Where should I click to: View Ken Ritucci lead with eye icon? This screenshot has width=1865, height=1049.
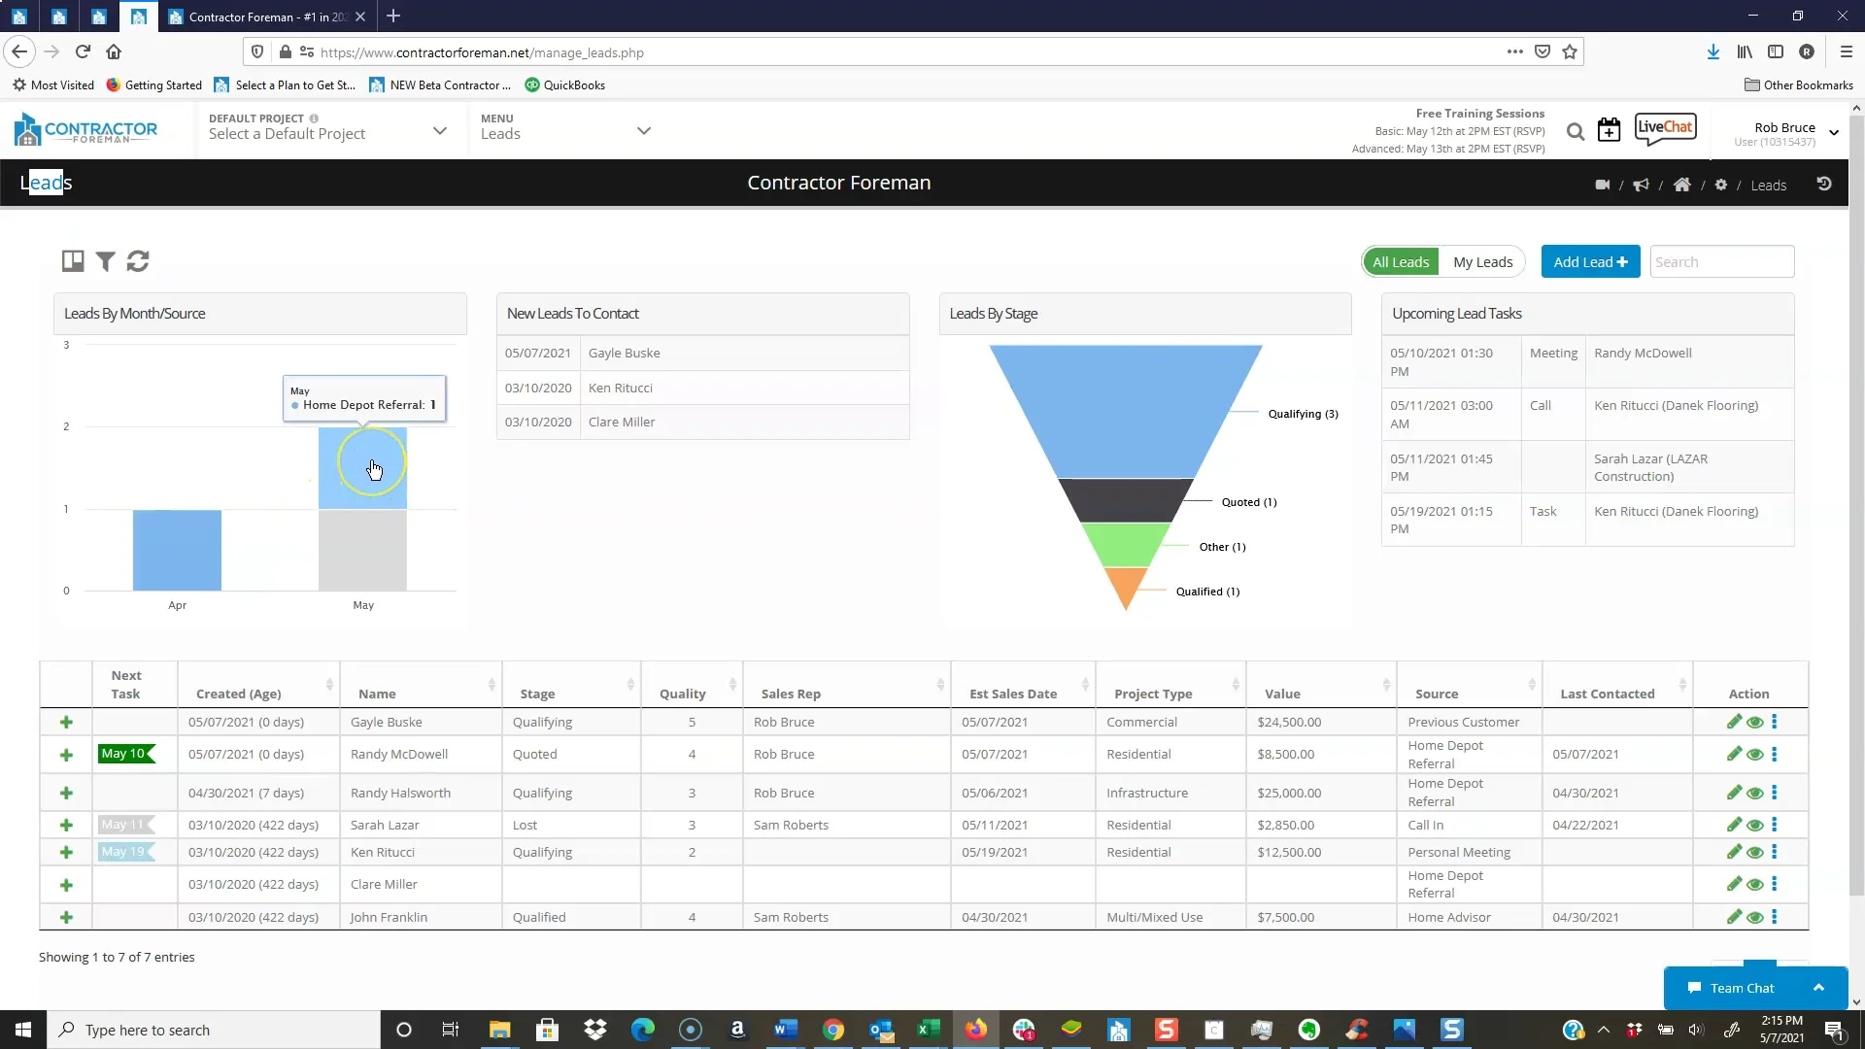[1754, 853]
